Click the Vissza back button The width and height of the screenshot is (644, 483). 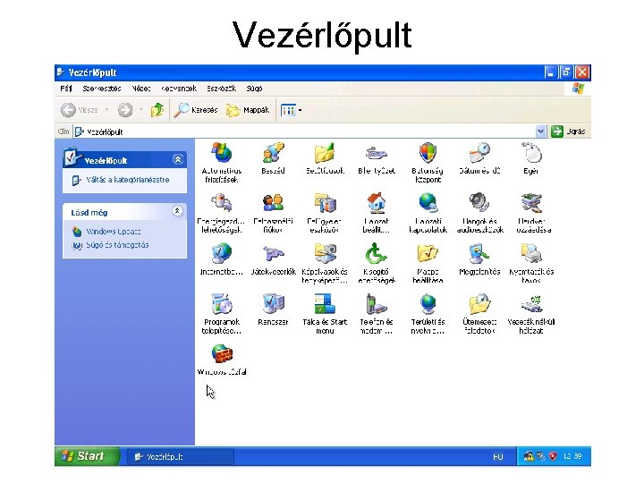[80, 110]
